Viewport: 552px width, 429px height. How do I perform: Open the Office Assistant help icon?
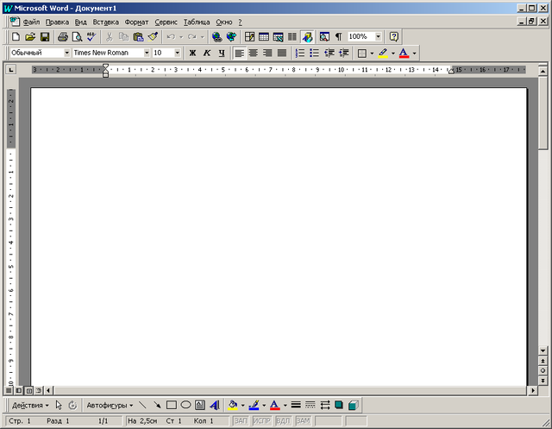394,36
